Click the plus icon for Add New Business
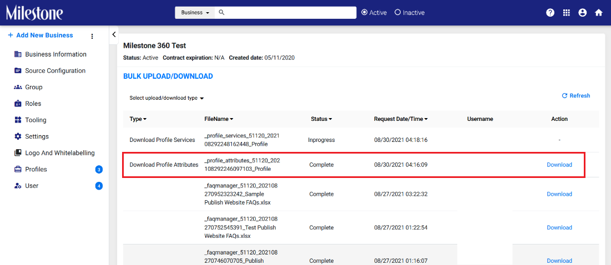611x265 pixels. [x=11, y=35]
